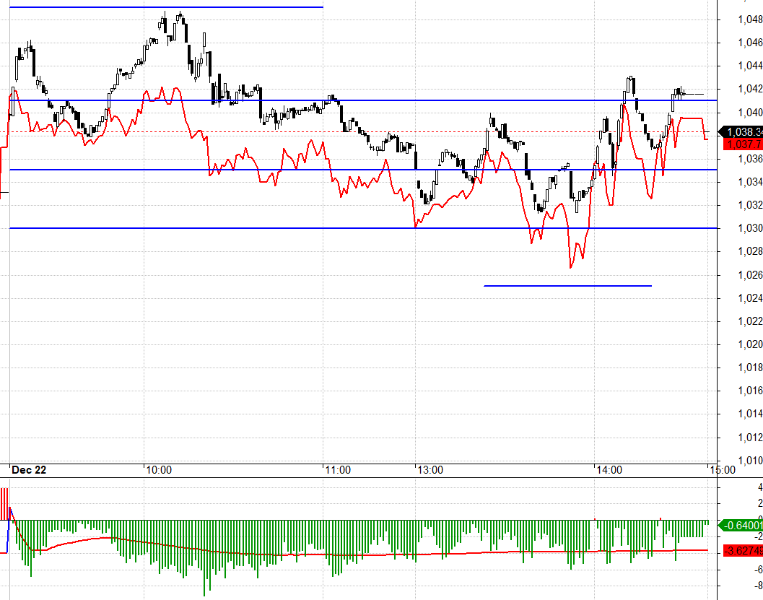Select the short blue line above 1,048

[167, 7]
